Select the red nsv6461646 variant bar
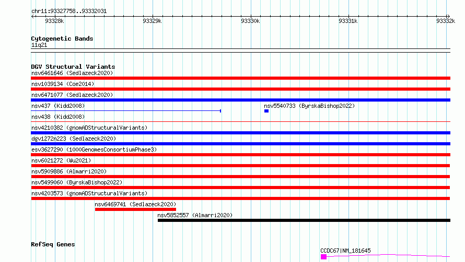Viewport: 465px width, 262px height. [240, 78]
